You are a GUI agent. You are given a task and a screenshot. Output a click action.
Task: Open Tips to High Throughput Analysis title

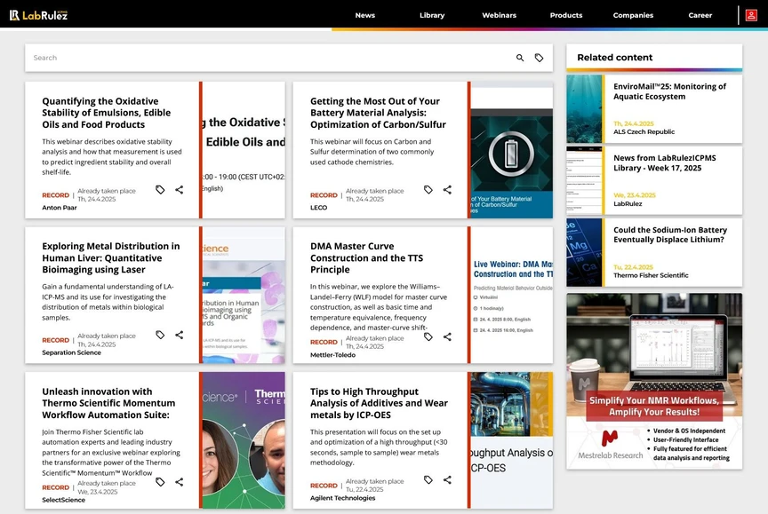tap(379, 403)
